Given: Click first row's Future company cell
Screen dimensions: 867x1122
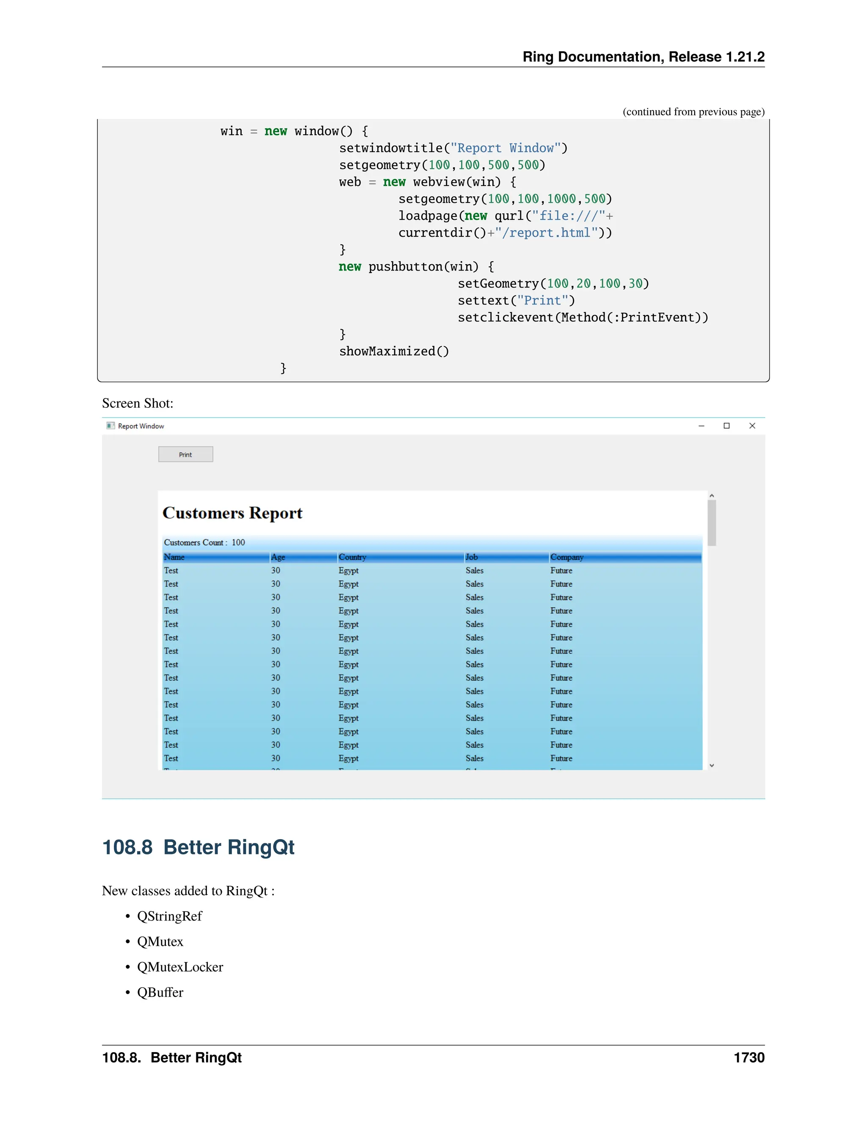Looking at the screenshot, I should click(561, 571).
